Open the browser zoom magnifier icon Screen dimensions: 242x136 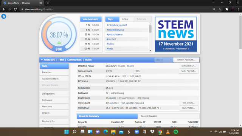(214, 9)
